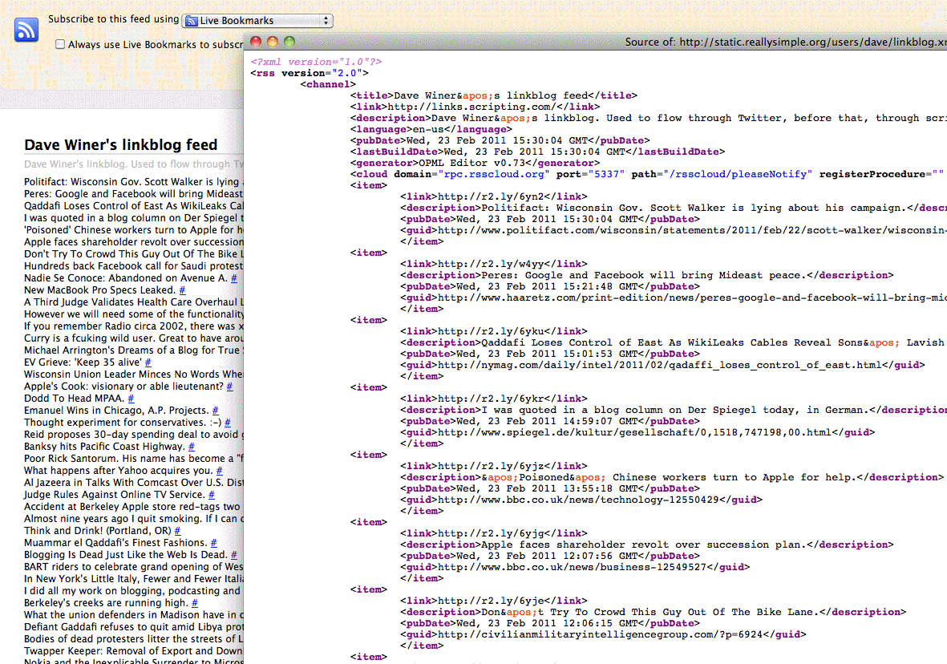Click the Dave Winer's linkblog feed heading

121,145
